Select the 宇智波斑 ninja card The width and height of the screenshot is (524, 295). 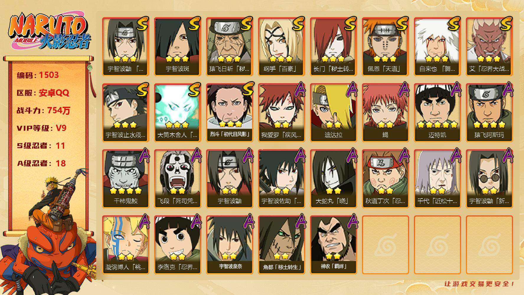(x=177, y=46)
